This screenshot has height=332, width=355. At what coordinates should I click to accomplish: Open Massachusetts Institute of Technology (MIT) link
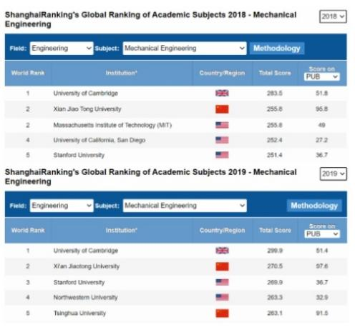coord(112,125)
